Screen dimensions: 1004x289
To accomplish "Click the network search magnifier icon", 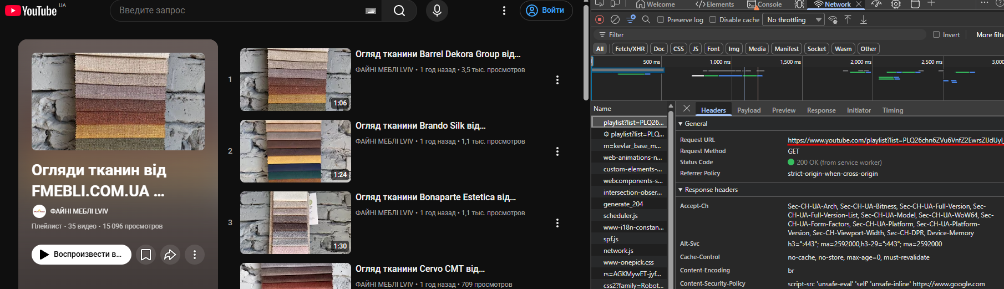I will click(646, 19).
